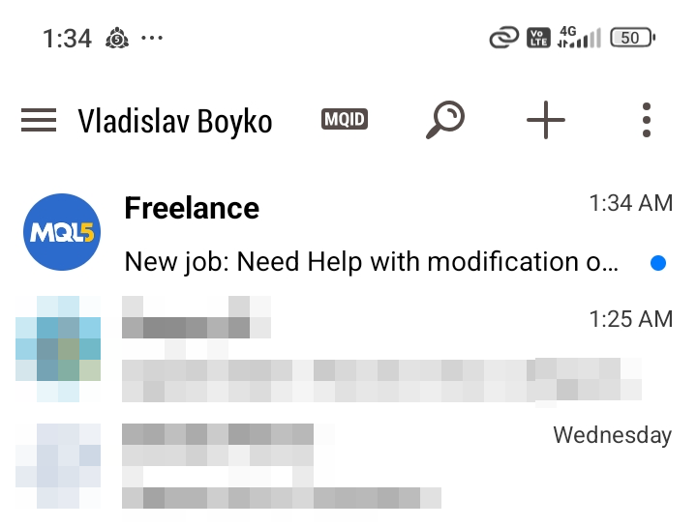
Task: Tap the 4G signal strength indicator
Action: pyautogui.click(x=579, y=38)
